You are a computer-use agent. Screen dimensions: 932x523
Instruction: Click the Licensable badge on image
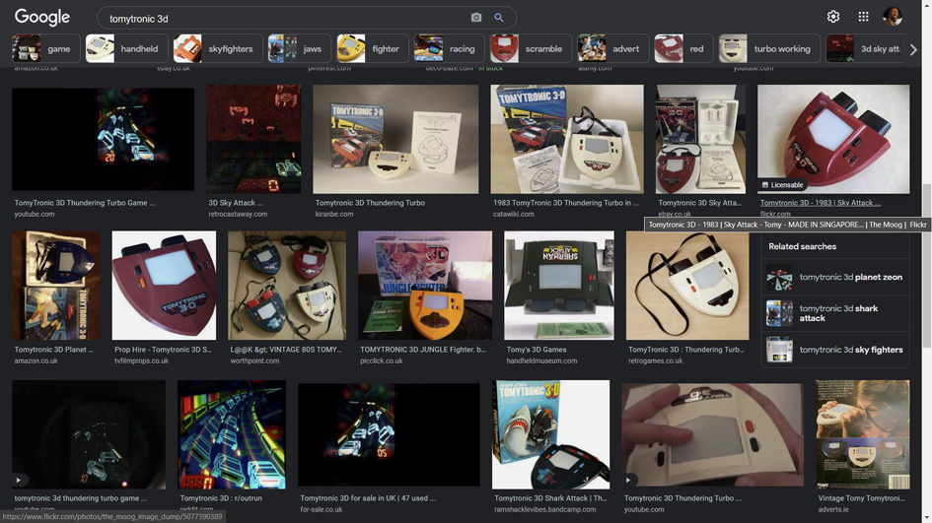[x=782, y=185]
